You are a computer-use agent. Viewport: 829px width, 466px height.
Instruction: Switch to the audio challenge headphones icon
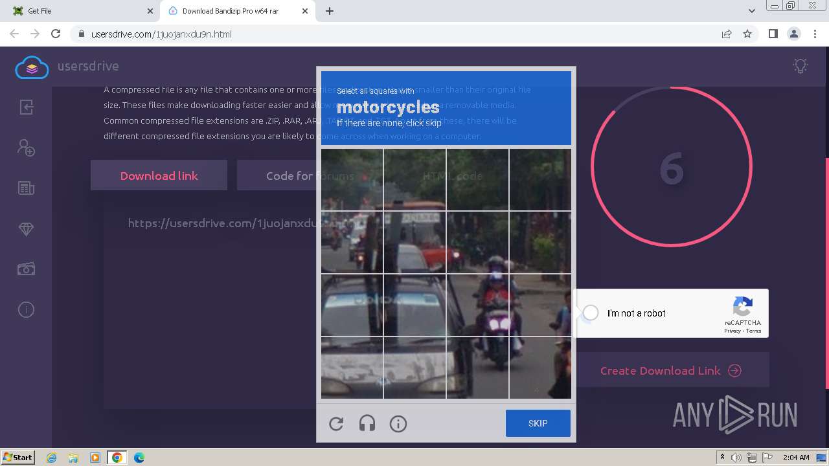point(367,424)
